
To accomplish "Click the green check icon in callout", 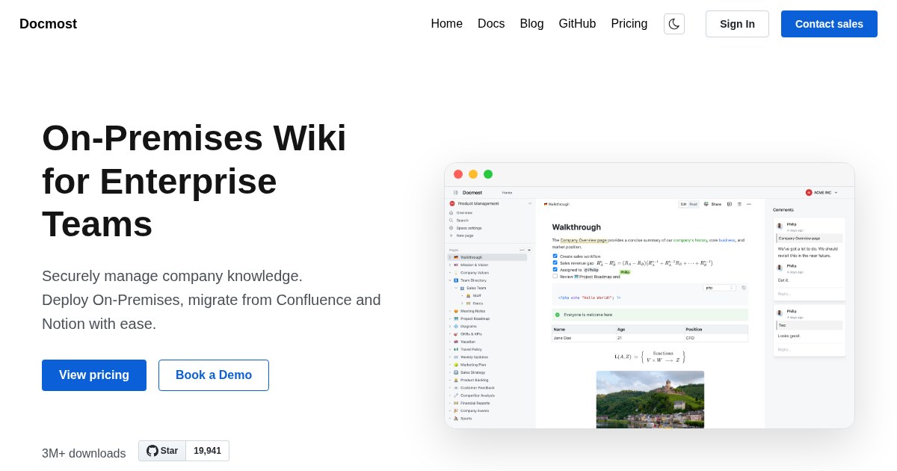I will coord(557,315).
